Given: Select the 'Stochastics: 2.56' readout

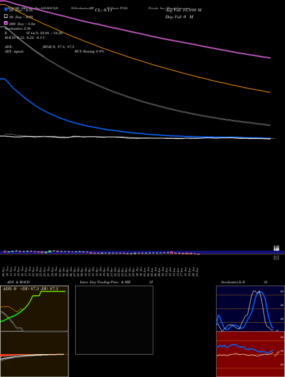Looking at the screenshot, I should 18,29.
